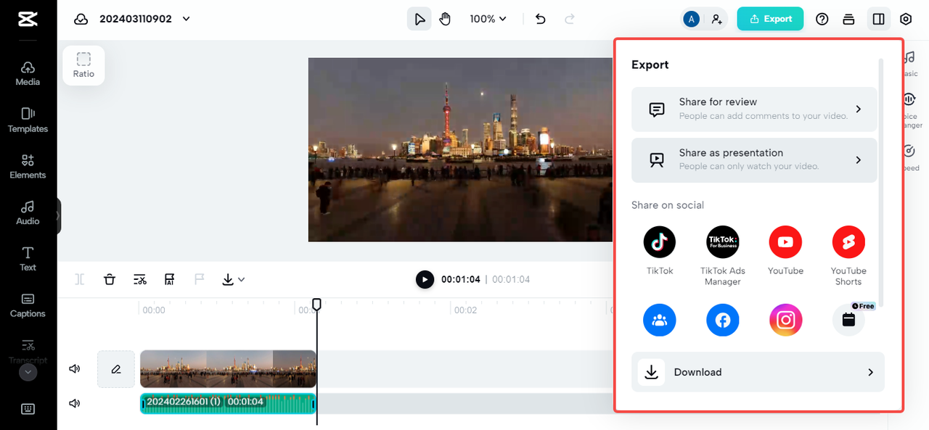Open the Captions panel
This screenshot has height=430, width=929.
click(28, 306)
